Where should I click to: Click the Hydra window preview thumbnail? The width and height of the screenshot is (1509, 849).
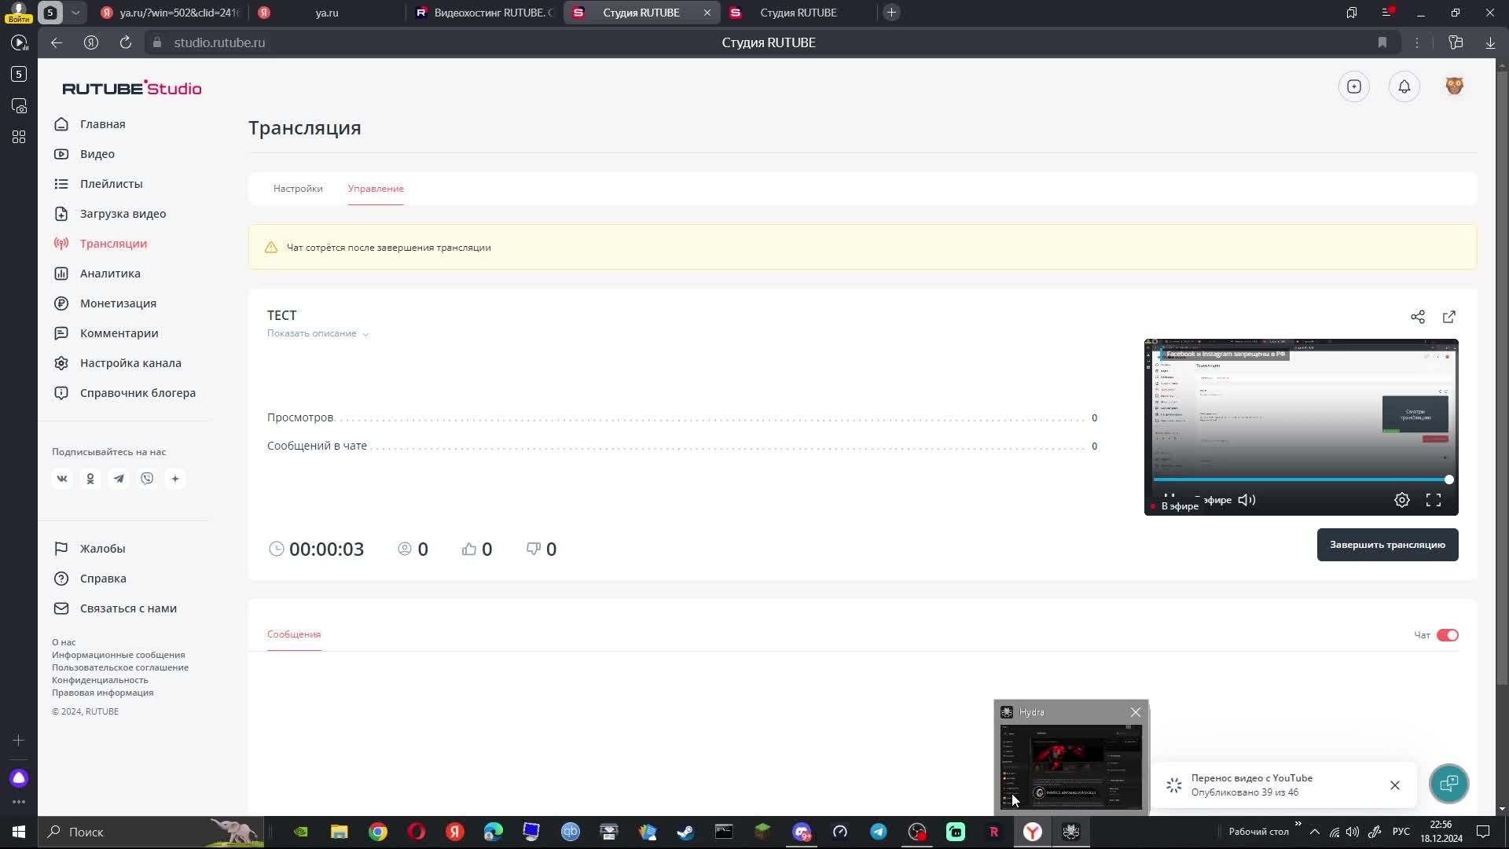(x=1070, y=766)
